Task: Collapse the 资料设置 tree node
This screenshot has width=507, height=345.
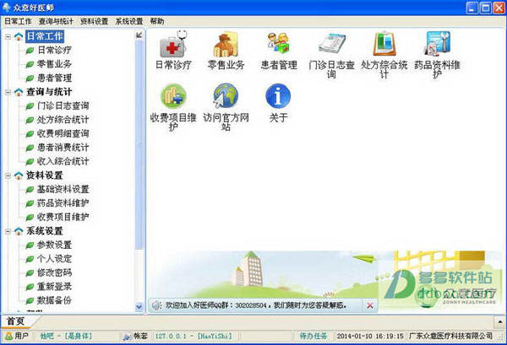Action: coord(8,175)
